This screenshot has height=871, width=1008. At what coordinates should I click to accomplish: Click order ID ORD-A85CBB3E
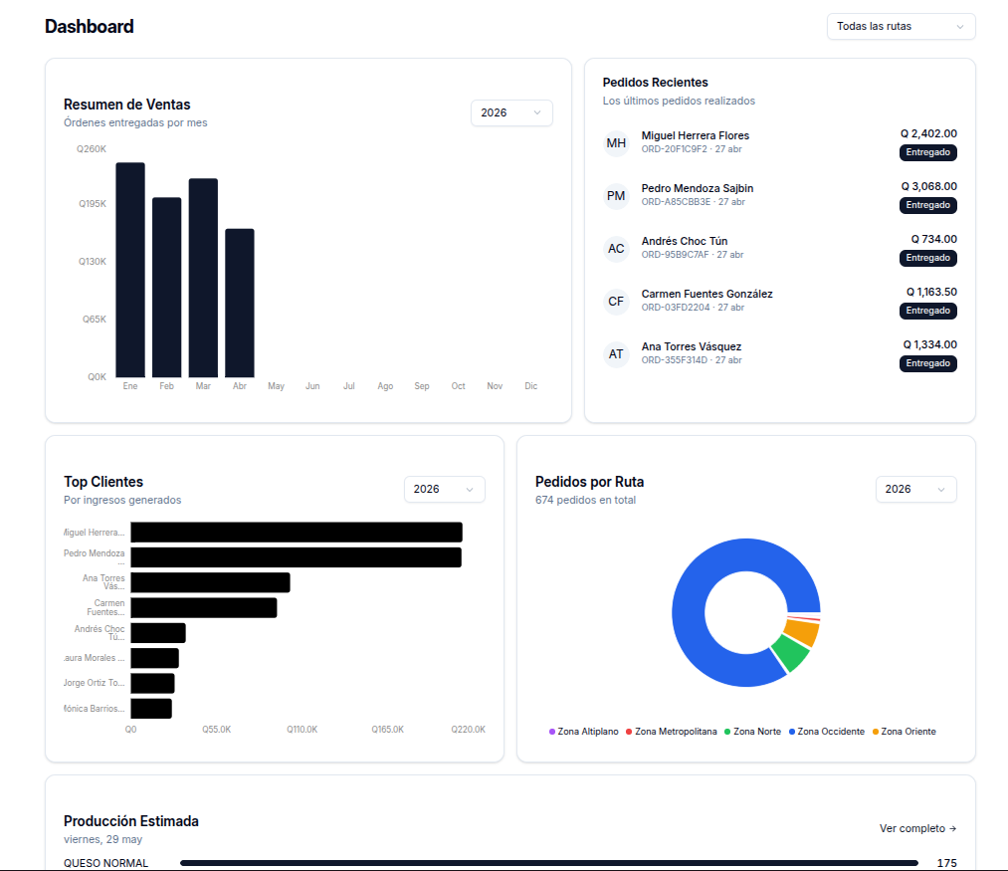[676, 202]
